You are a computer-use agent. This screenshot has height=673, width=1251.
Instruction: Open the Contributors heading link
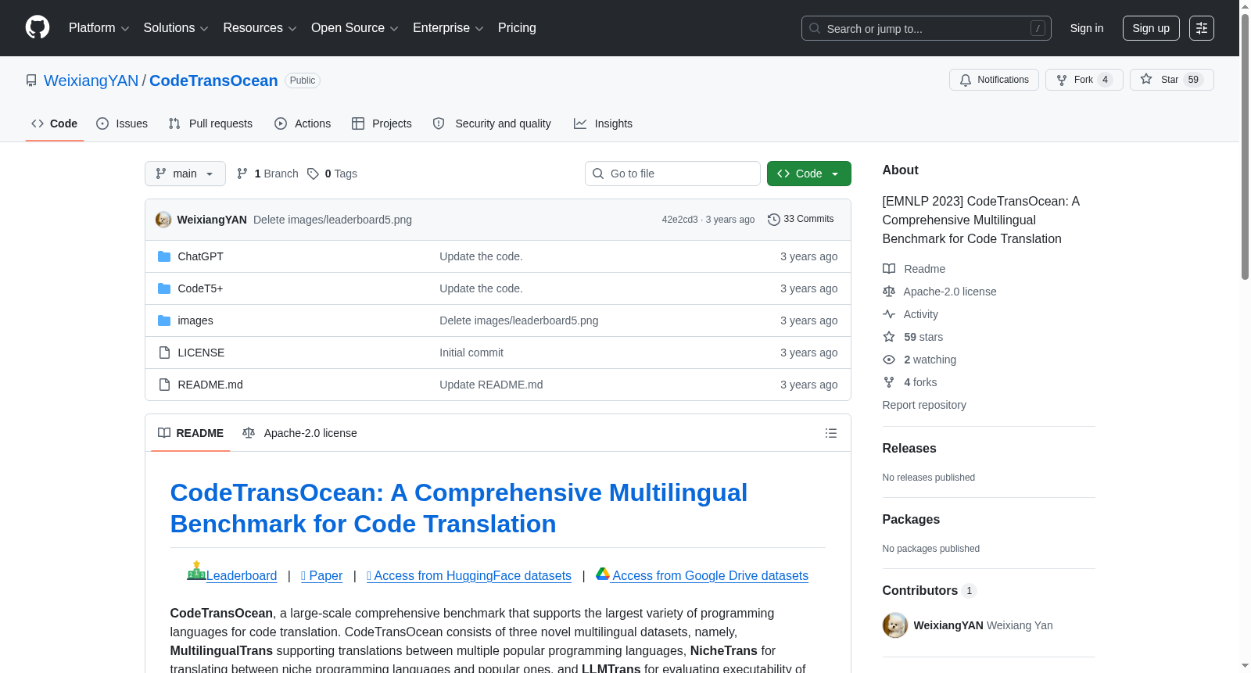[x=930, y=590]
